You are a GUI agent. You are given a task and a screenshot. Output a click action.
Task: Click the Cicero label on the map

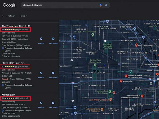(65, 113)
